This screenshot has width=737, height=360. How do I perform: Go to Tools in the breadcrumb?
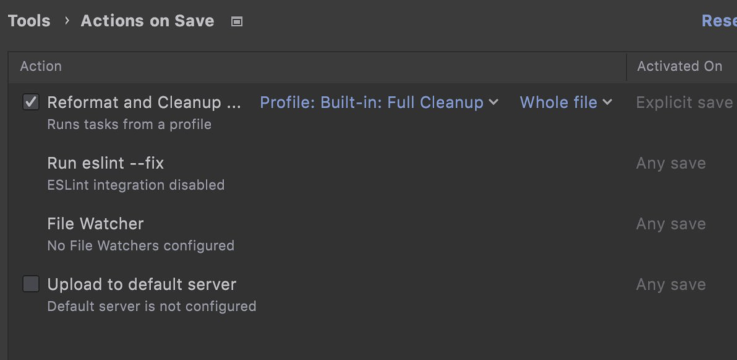(29, 21)
